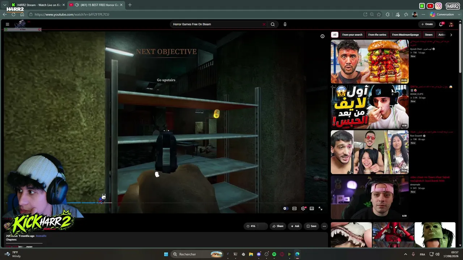
Task: Open browser settings and more menu
Action: (x=423, y=14)
